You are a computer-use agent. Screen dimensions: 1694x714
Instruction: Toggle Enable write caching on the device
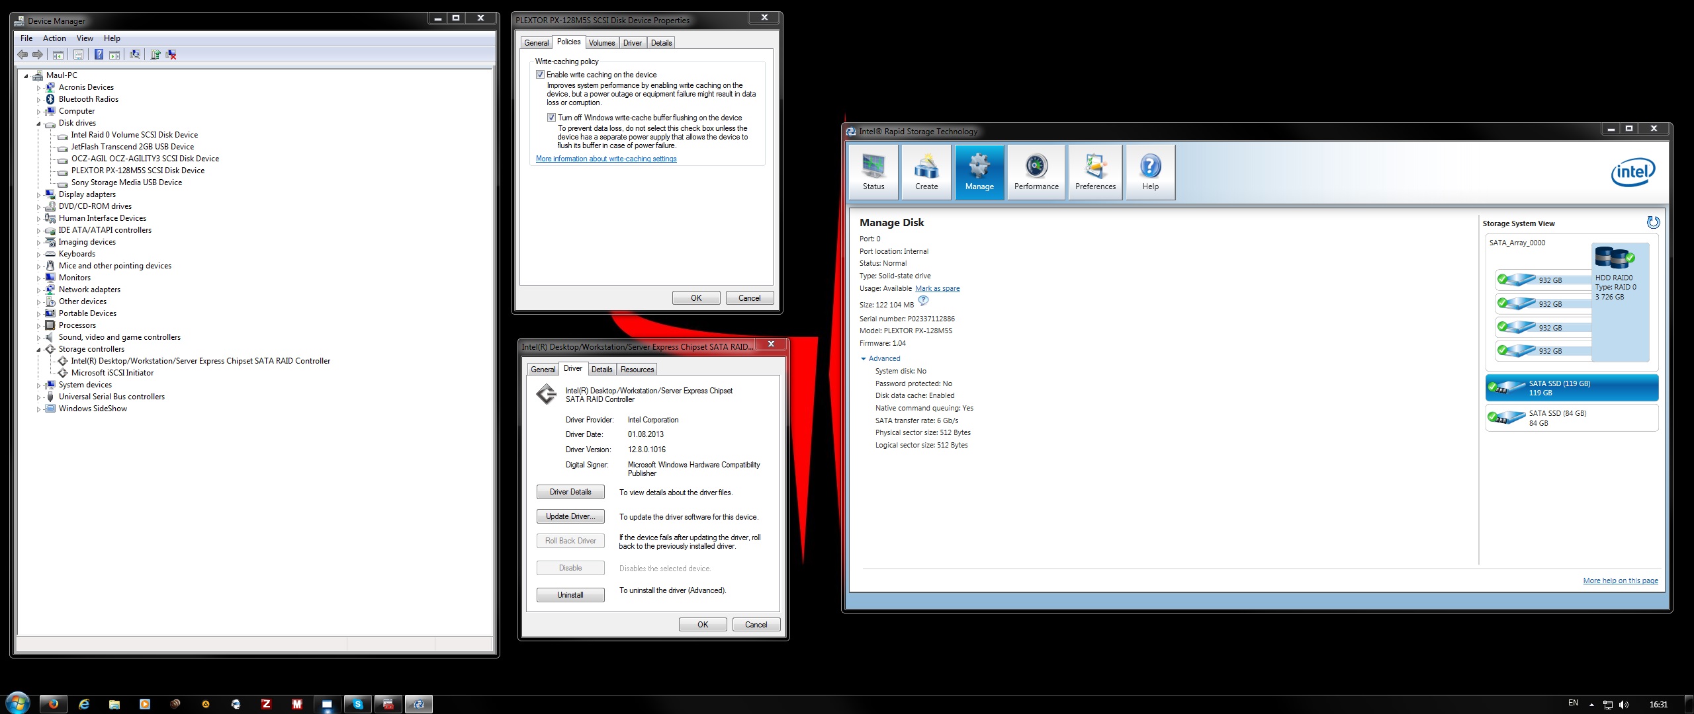[540, 75]
